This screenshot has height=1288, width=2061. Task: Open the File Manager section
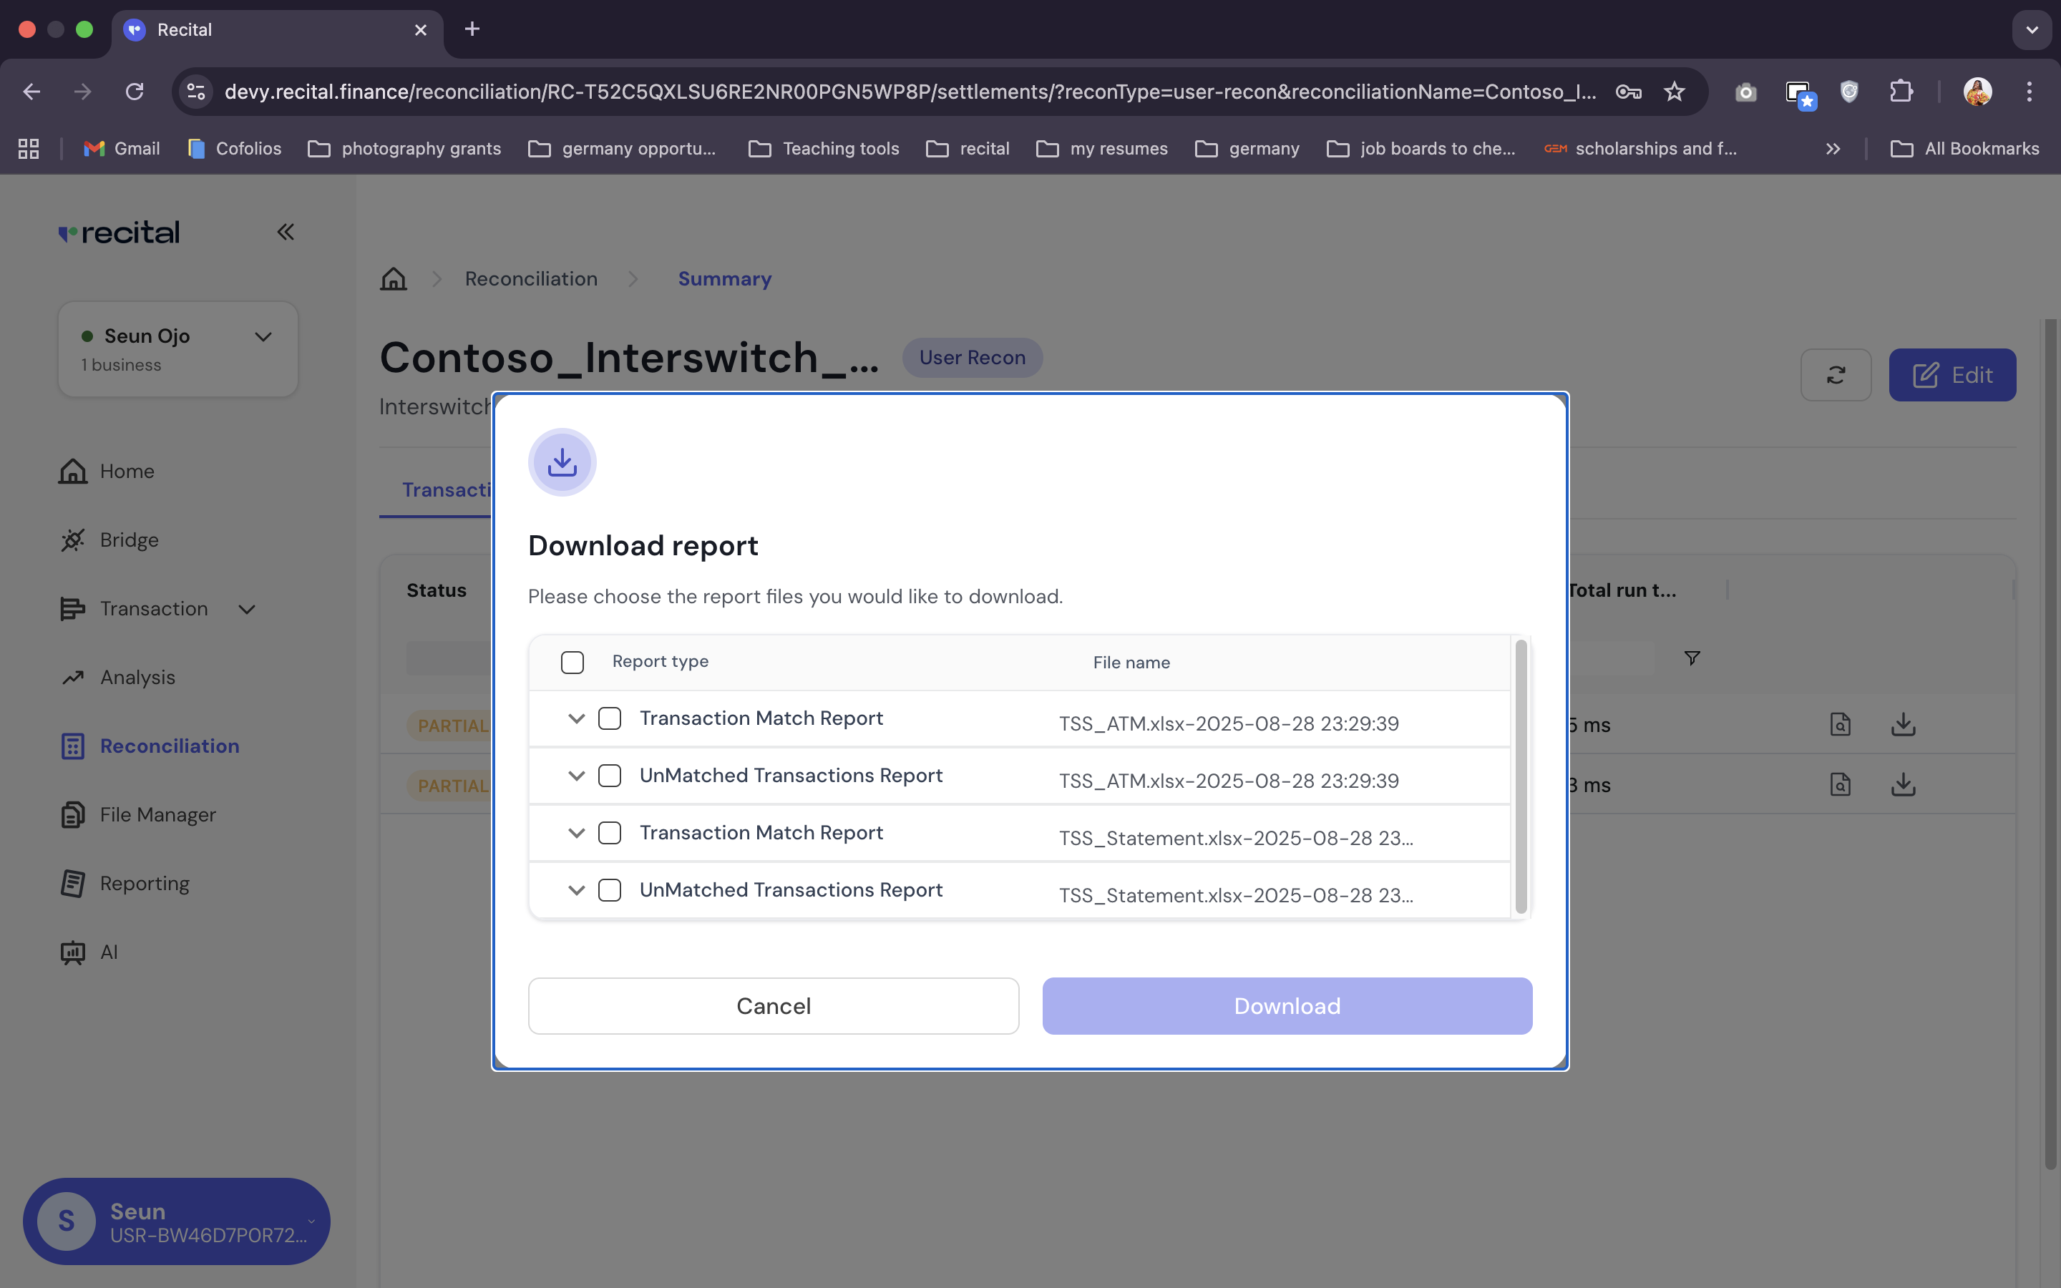pos(157,814)
